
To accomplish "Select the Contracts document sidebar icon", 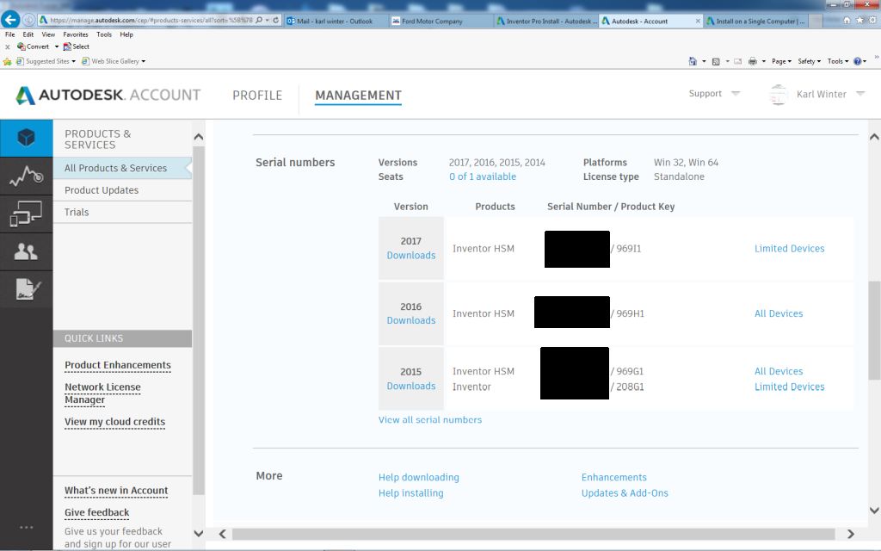I will pos(26,289).
